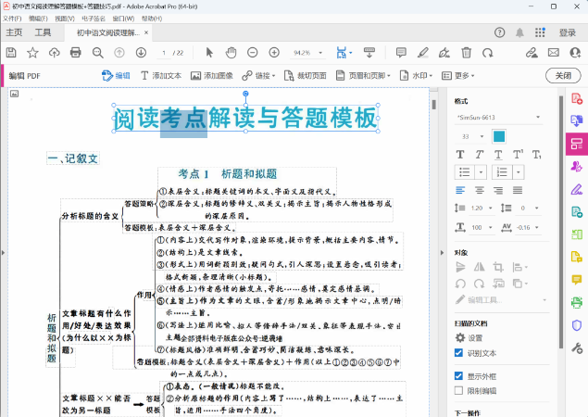This screenshot has width=588, height=417.
Task: Zoom out with minus icon
Action: 253,53
